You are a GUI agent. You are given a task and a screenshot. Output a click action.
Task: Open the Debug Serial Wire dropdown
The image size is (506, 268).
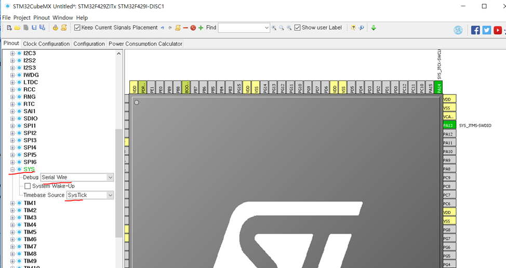click(110, 178)
